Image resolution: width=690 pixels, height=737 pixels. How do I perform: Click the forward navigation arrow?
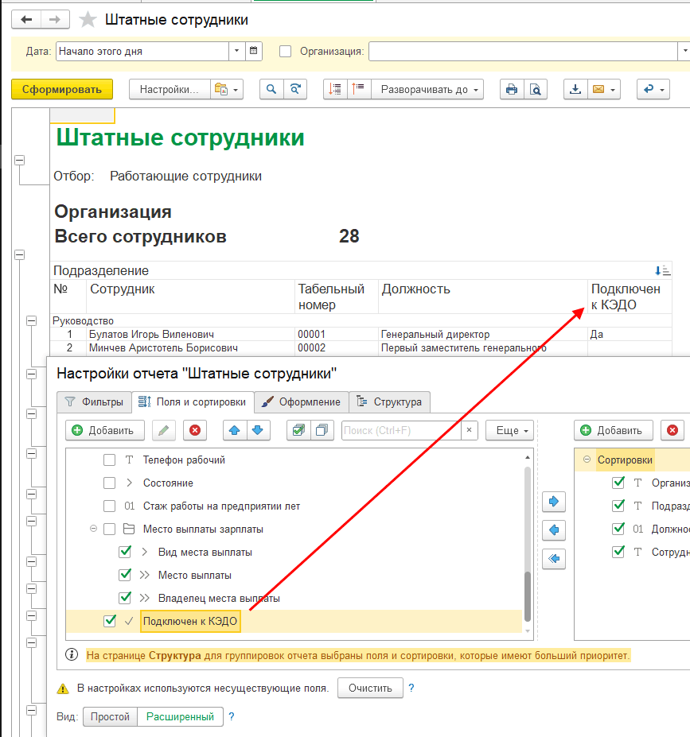55,19
